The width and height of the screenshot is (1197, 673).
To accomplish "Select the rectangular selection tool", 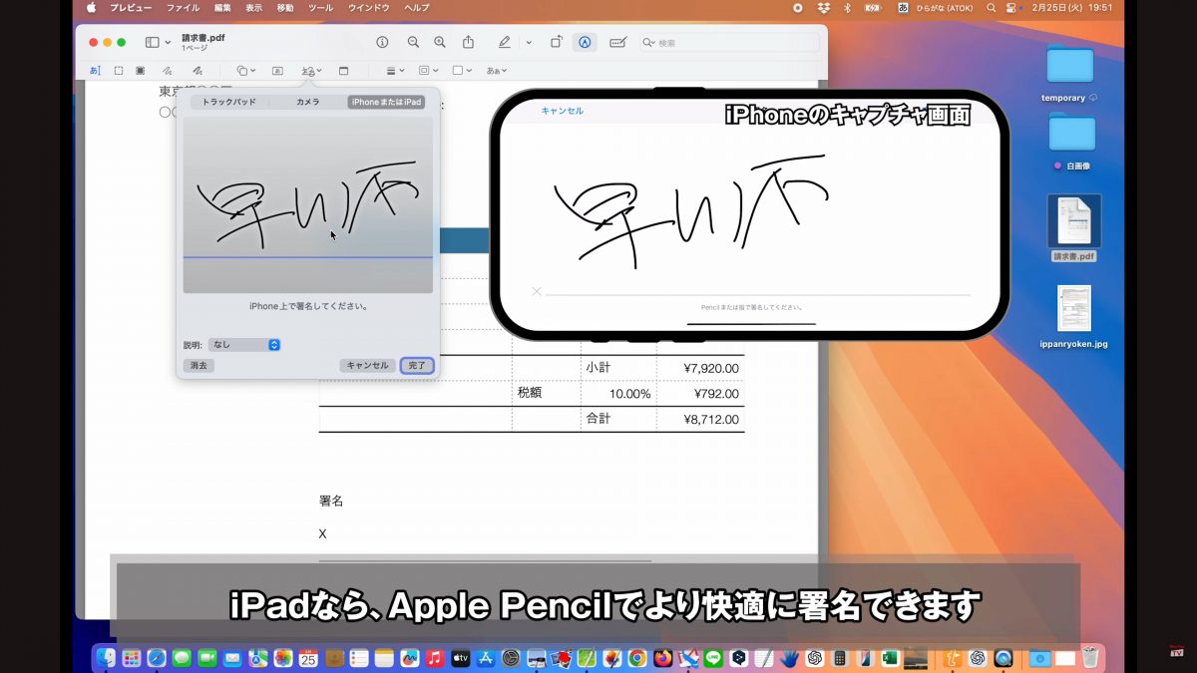I will [x=118, y=71].
